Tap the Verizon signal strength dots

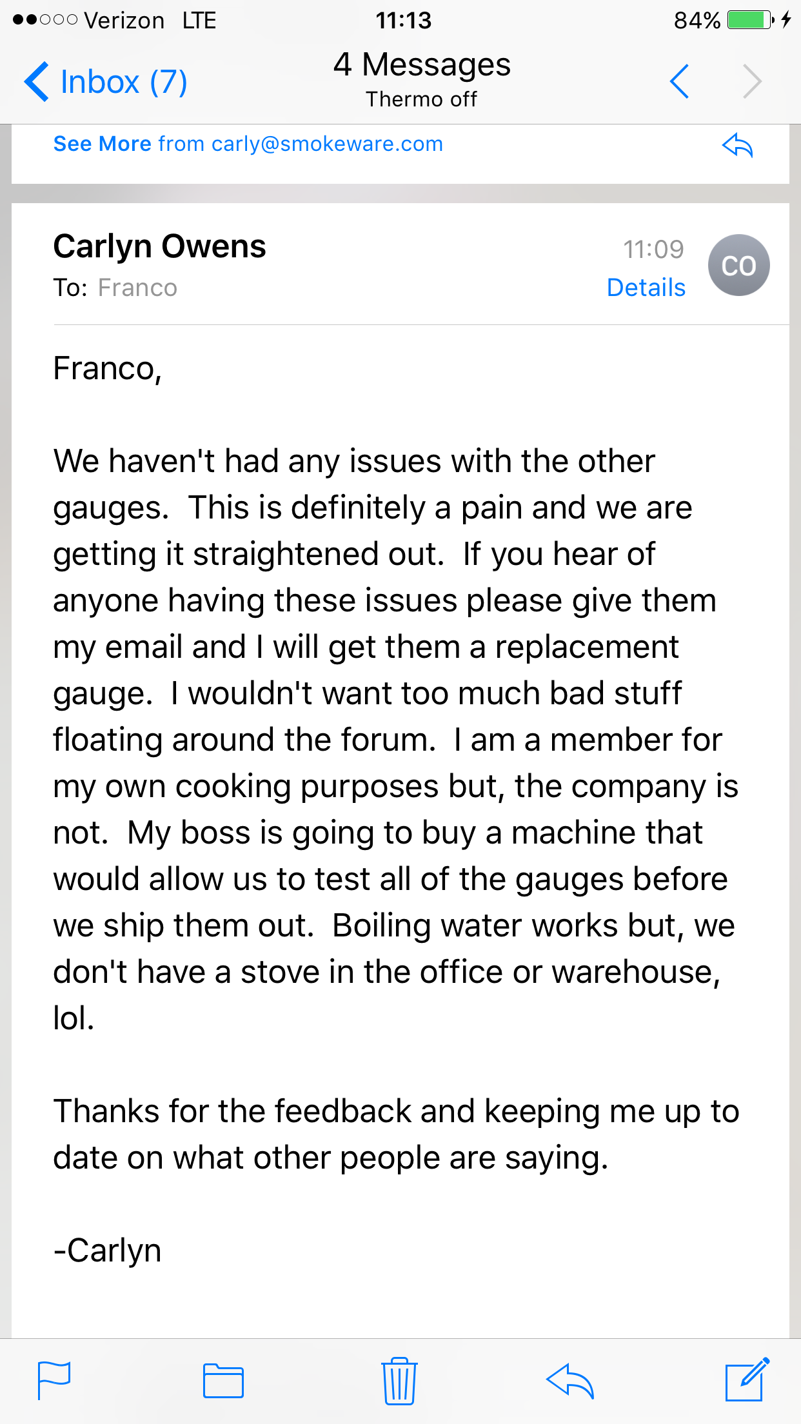click(x=45, y=20)
